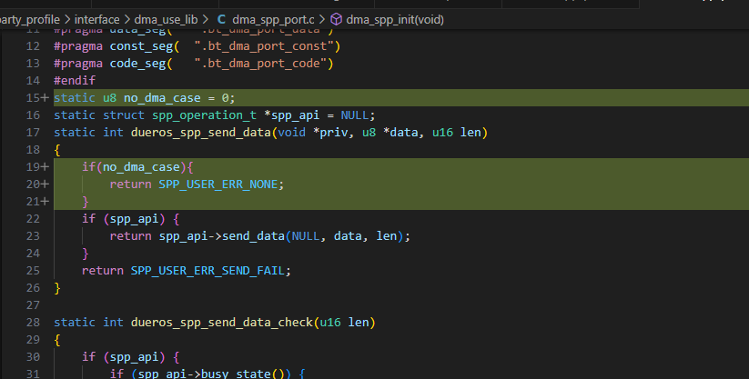
Task: Click SPP_USER_ERR_SEND_FAIL on line 25
Action: tap(207, 271)
